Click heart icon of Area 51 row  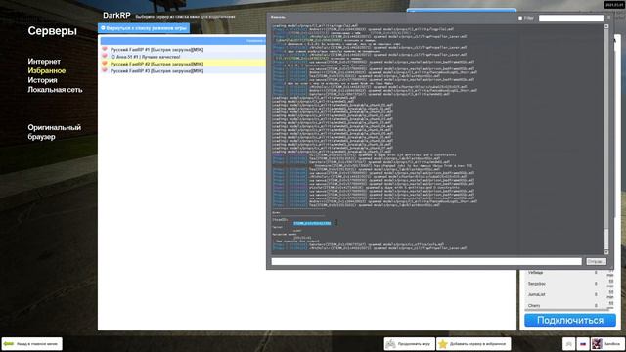click(x=105, y=57)
